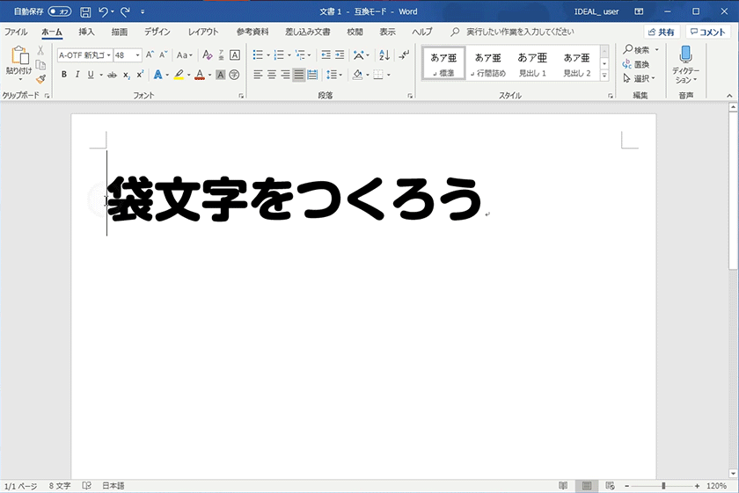This screenshot has height=493, width=739.
Task: Increase font size with A-up icon
Action: coord(150,55)
